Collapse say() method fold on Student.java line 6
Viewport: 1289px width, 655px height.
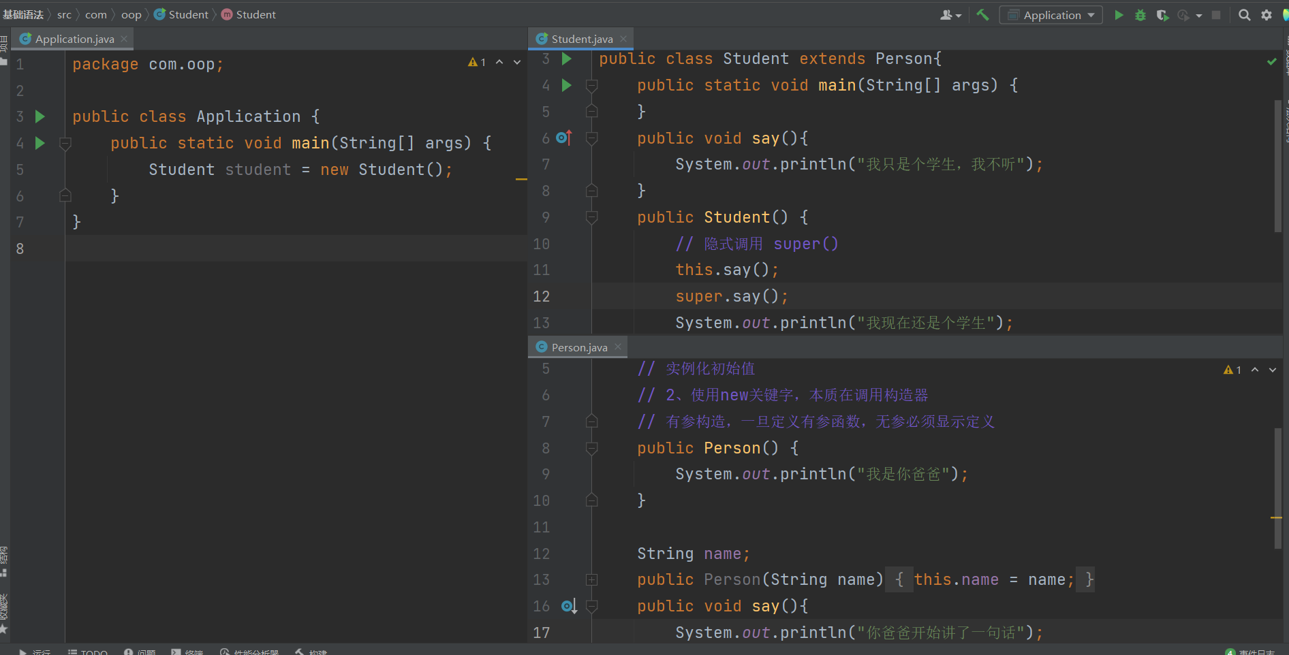[x=592, y=139]
